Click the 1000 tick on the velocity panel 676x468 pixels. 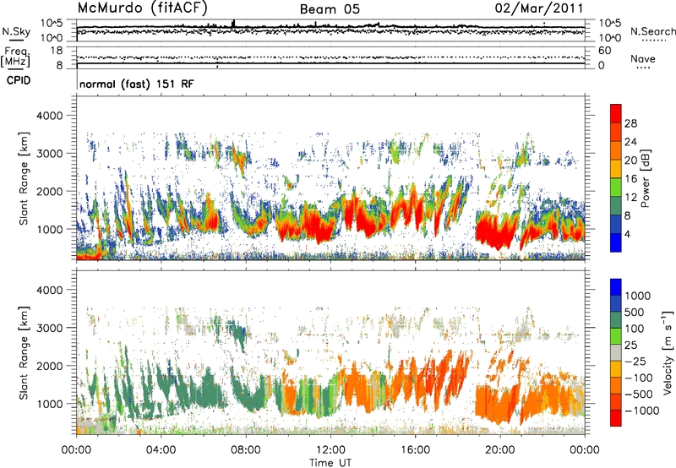point(49,403)
